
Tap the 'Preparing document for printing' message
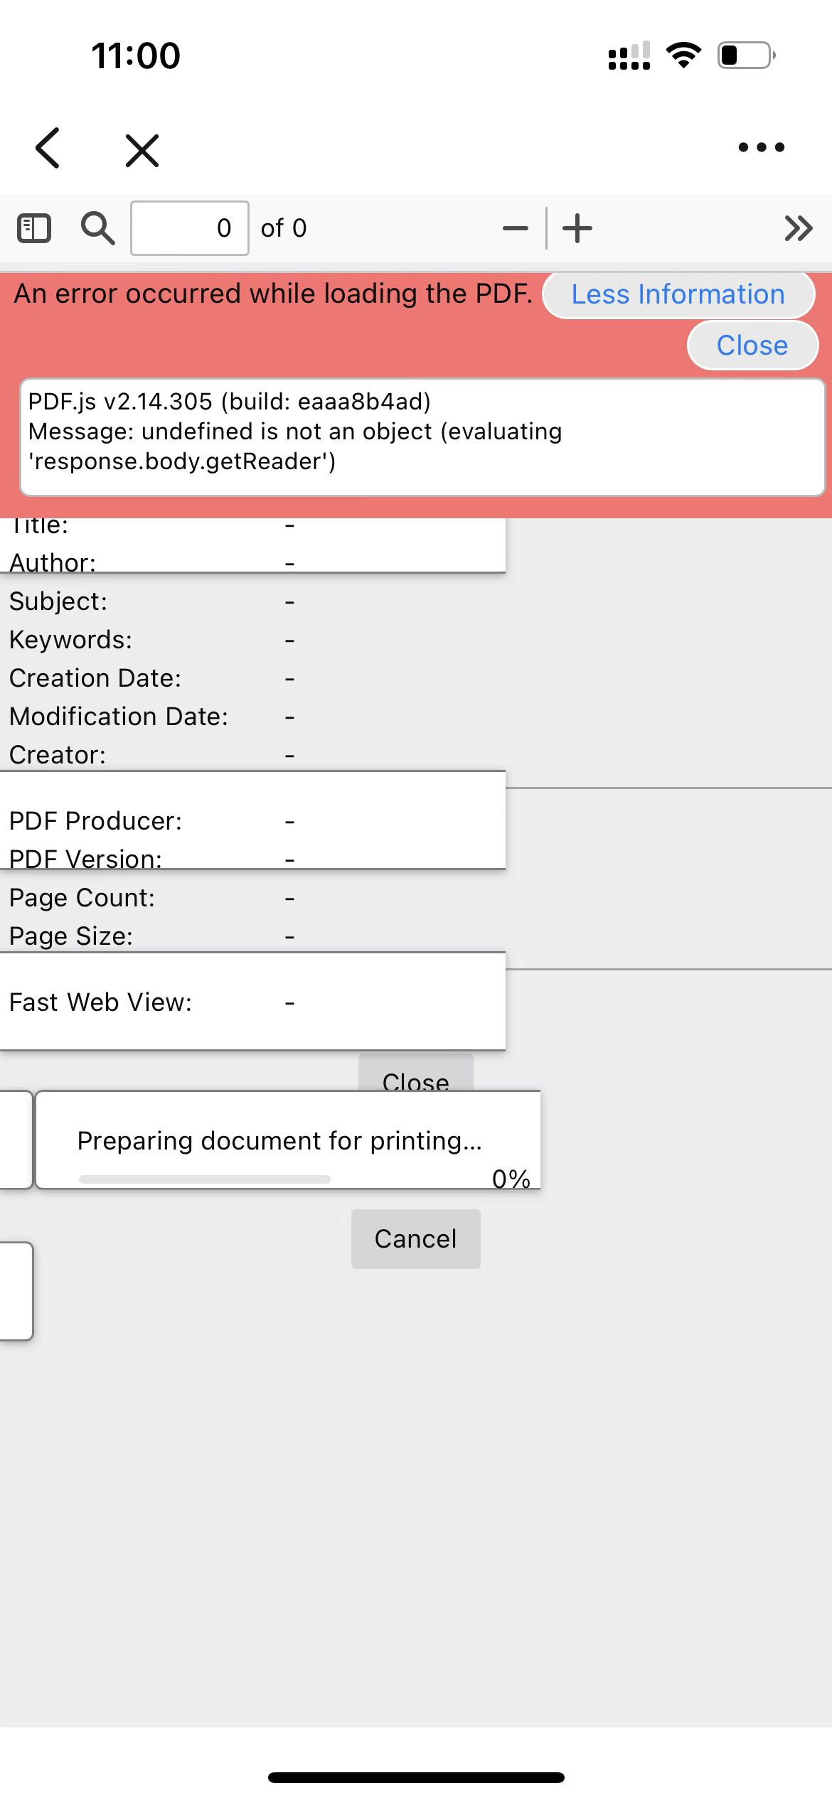279,1141
